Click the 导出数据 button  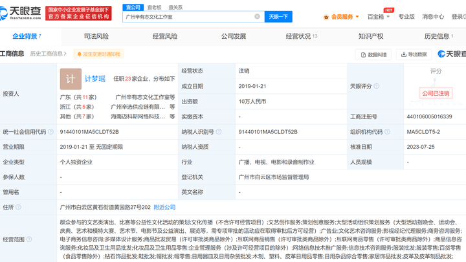tap(414, 54)
